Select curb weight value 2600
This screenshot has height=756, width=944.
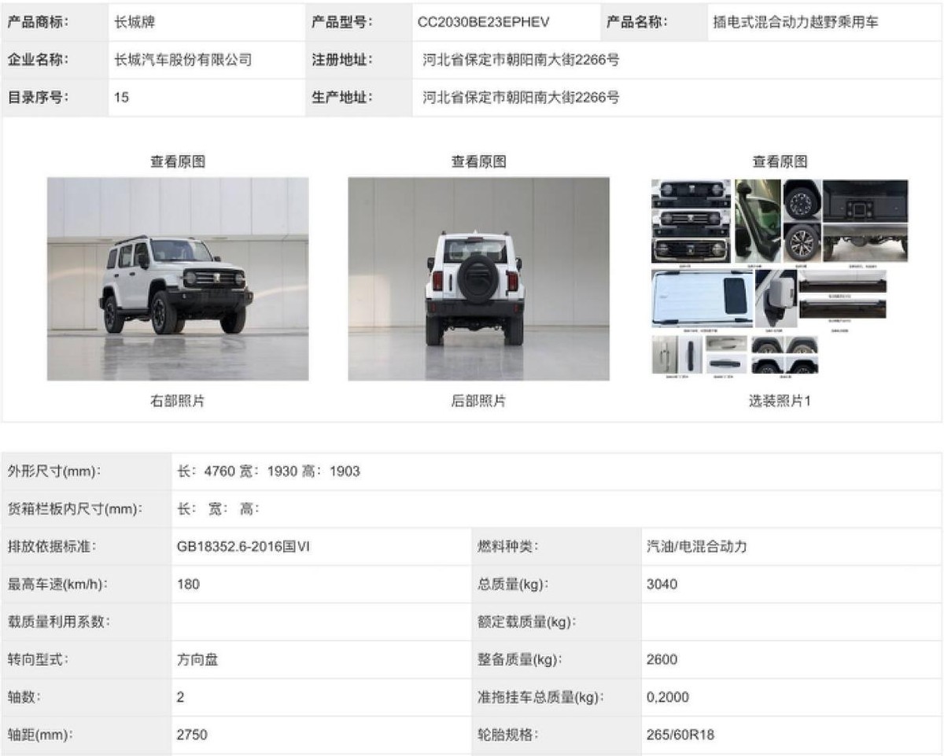(662, 660)
